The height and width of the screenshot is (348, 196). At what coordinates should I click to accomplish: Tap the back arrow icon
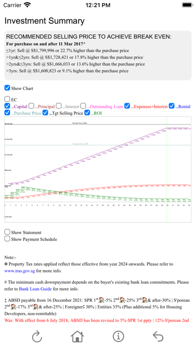(158, 336)
